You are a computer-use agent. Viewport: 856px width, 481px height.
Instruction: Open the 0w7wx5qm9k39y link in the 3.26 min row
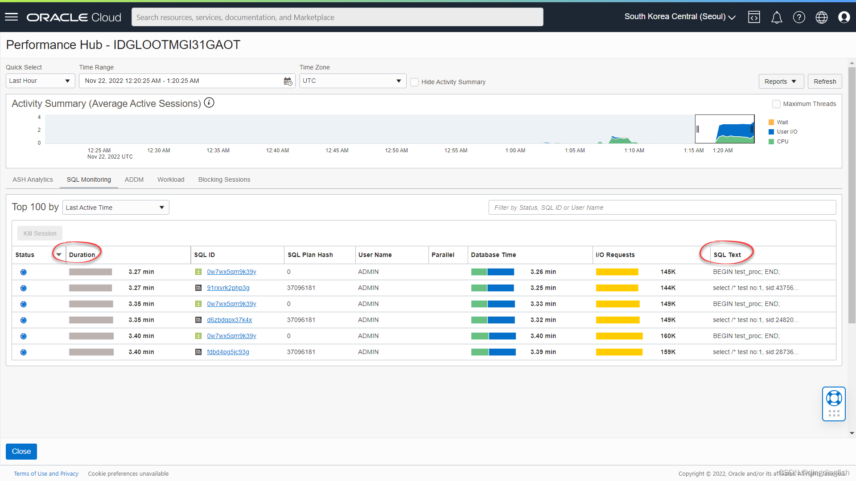(x=231, y=272)
